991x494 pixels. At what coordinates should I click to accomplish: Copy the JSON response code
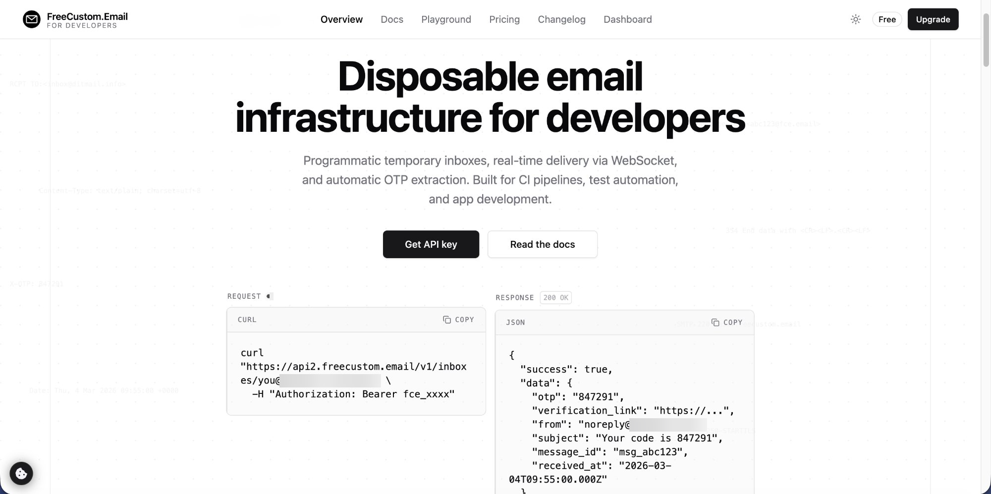click(x=727, y=322)
